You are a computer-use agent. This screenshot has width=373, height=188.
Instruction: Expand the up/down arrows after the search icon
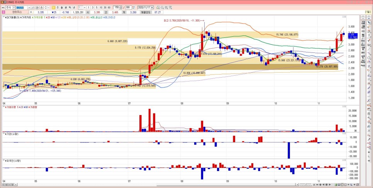click(46, 7)
